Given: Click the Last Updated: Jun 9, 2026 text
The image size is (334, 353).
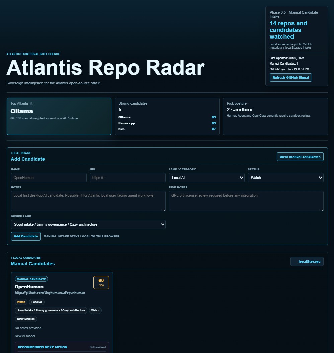Looking at the screenshot, I should coord(287,58).
